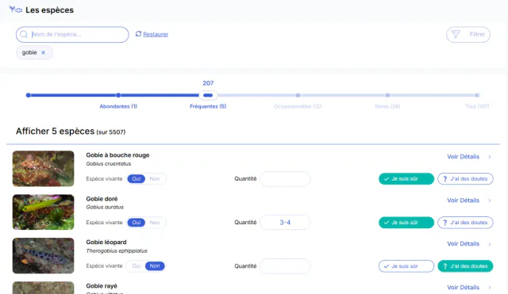Open the Gobie doré photo
This screenshot has width=508, height=294.
43,212
